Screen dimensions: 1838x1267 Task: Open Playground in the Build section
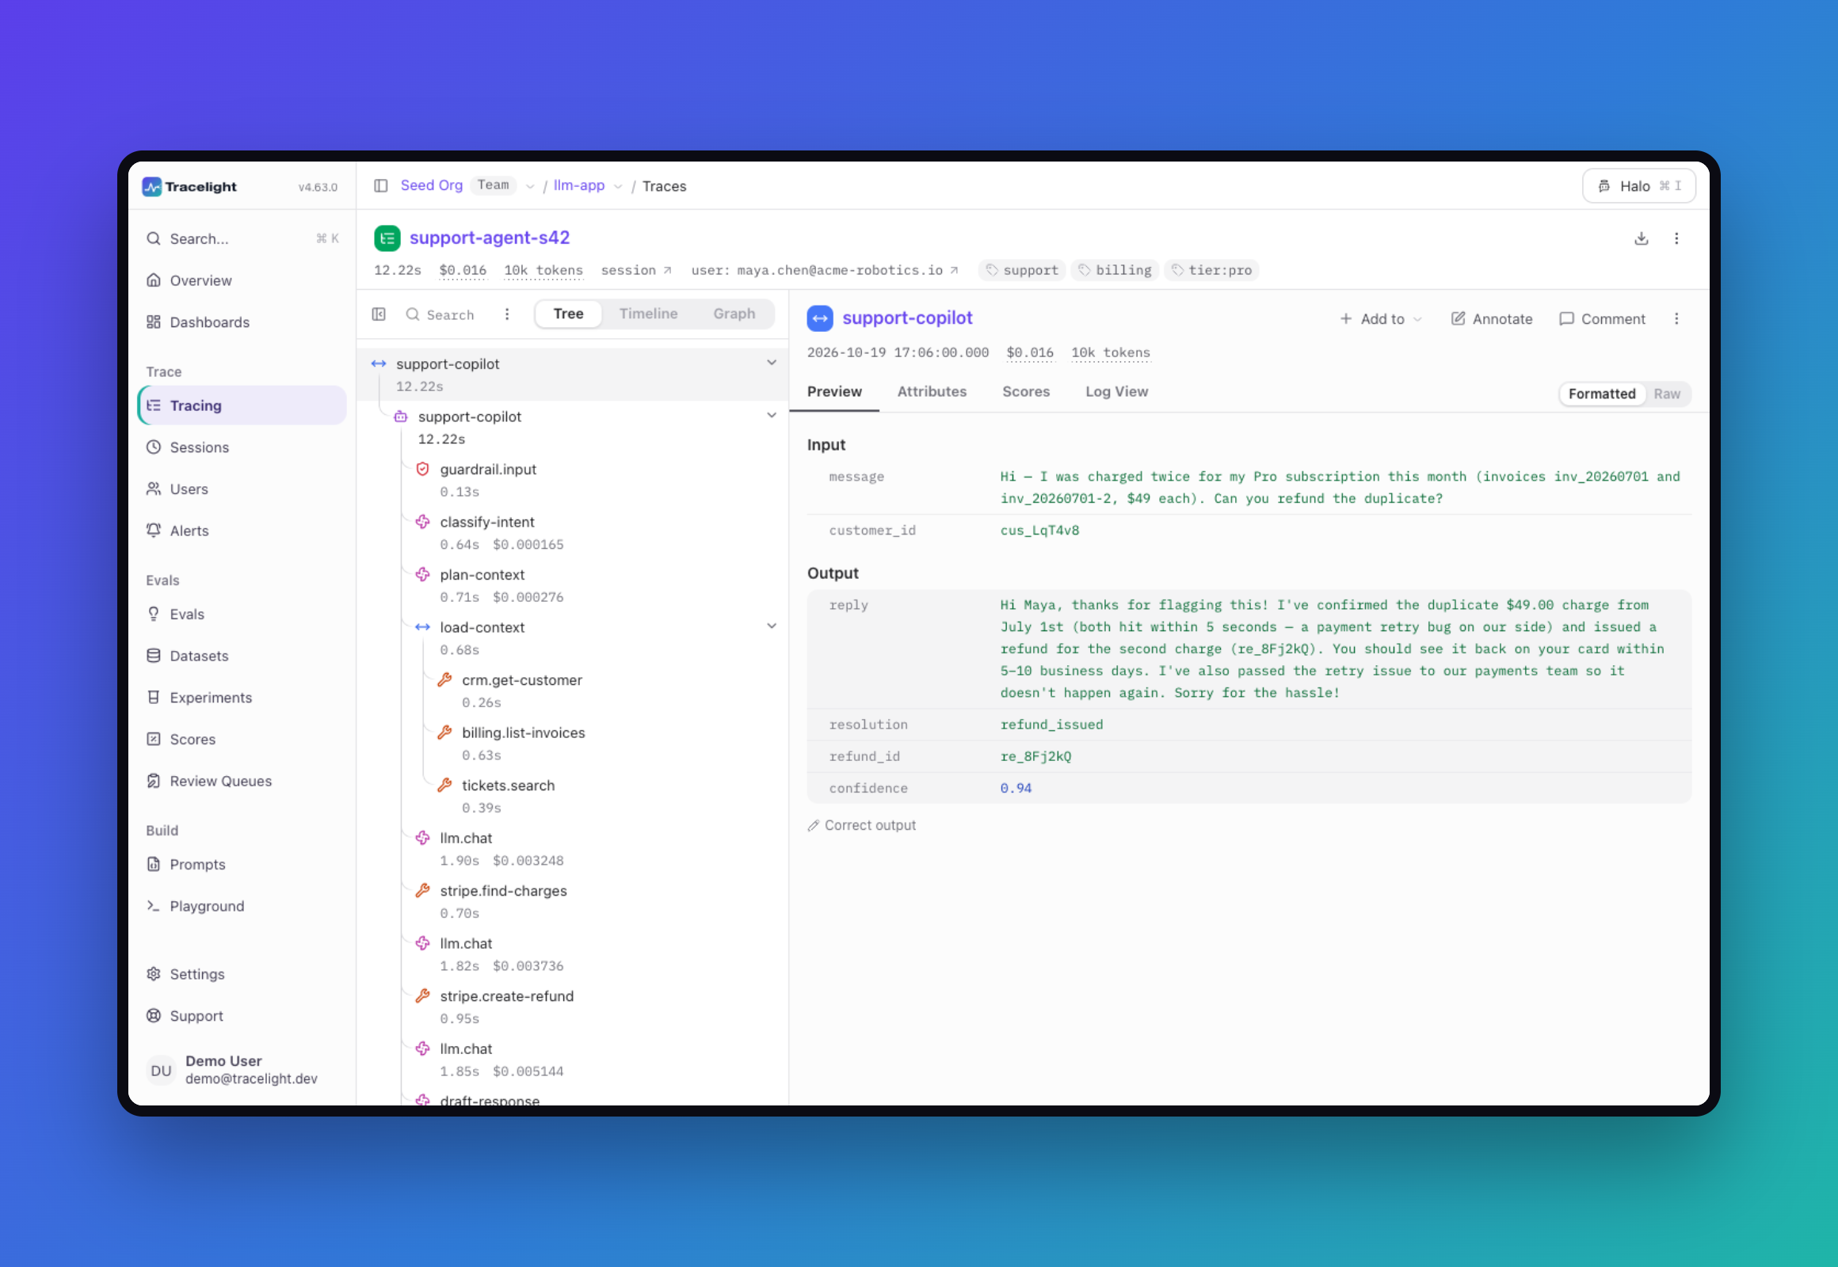pos(242,906)
